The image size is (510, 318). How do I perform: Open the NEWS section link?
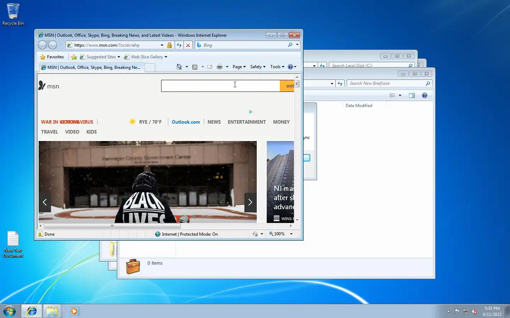pyautogui.click(x=214, y=122)
